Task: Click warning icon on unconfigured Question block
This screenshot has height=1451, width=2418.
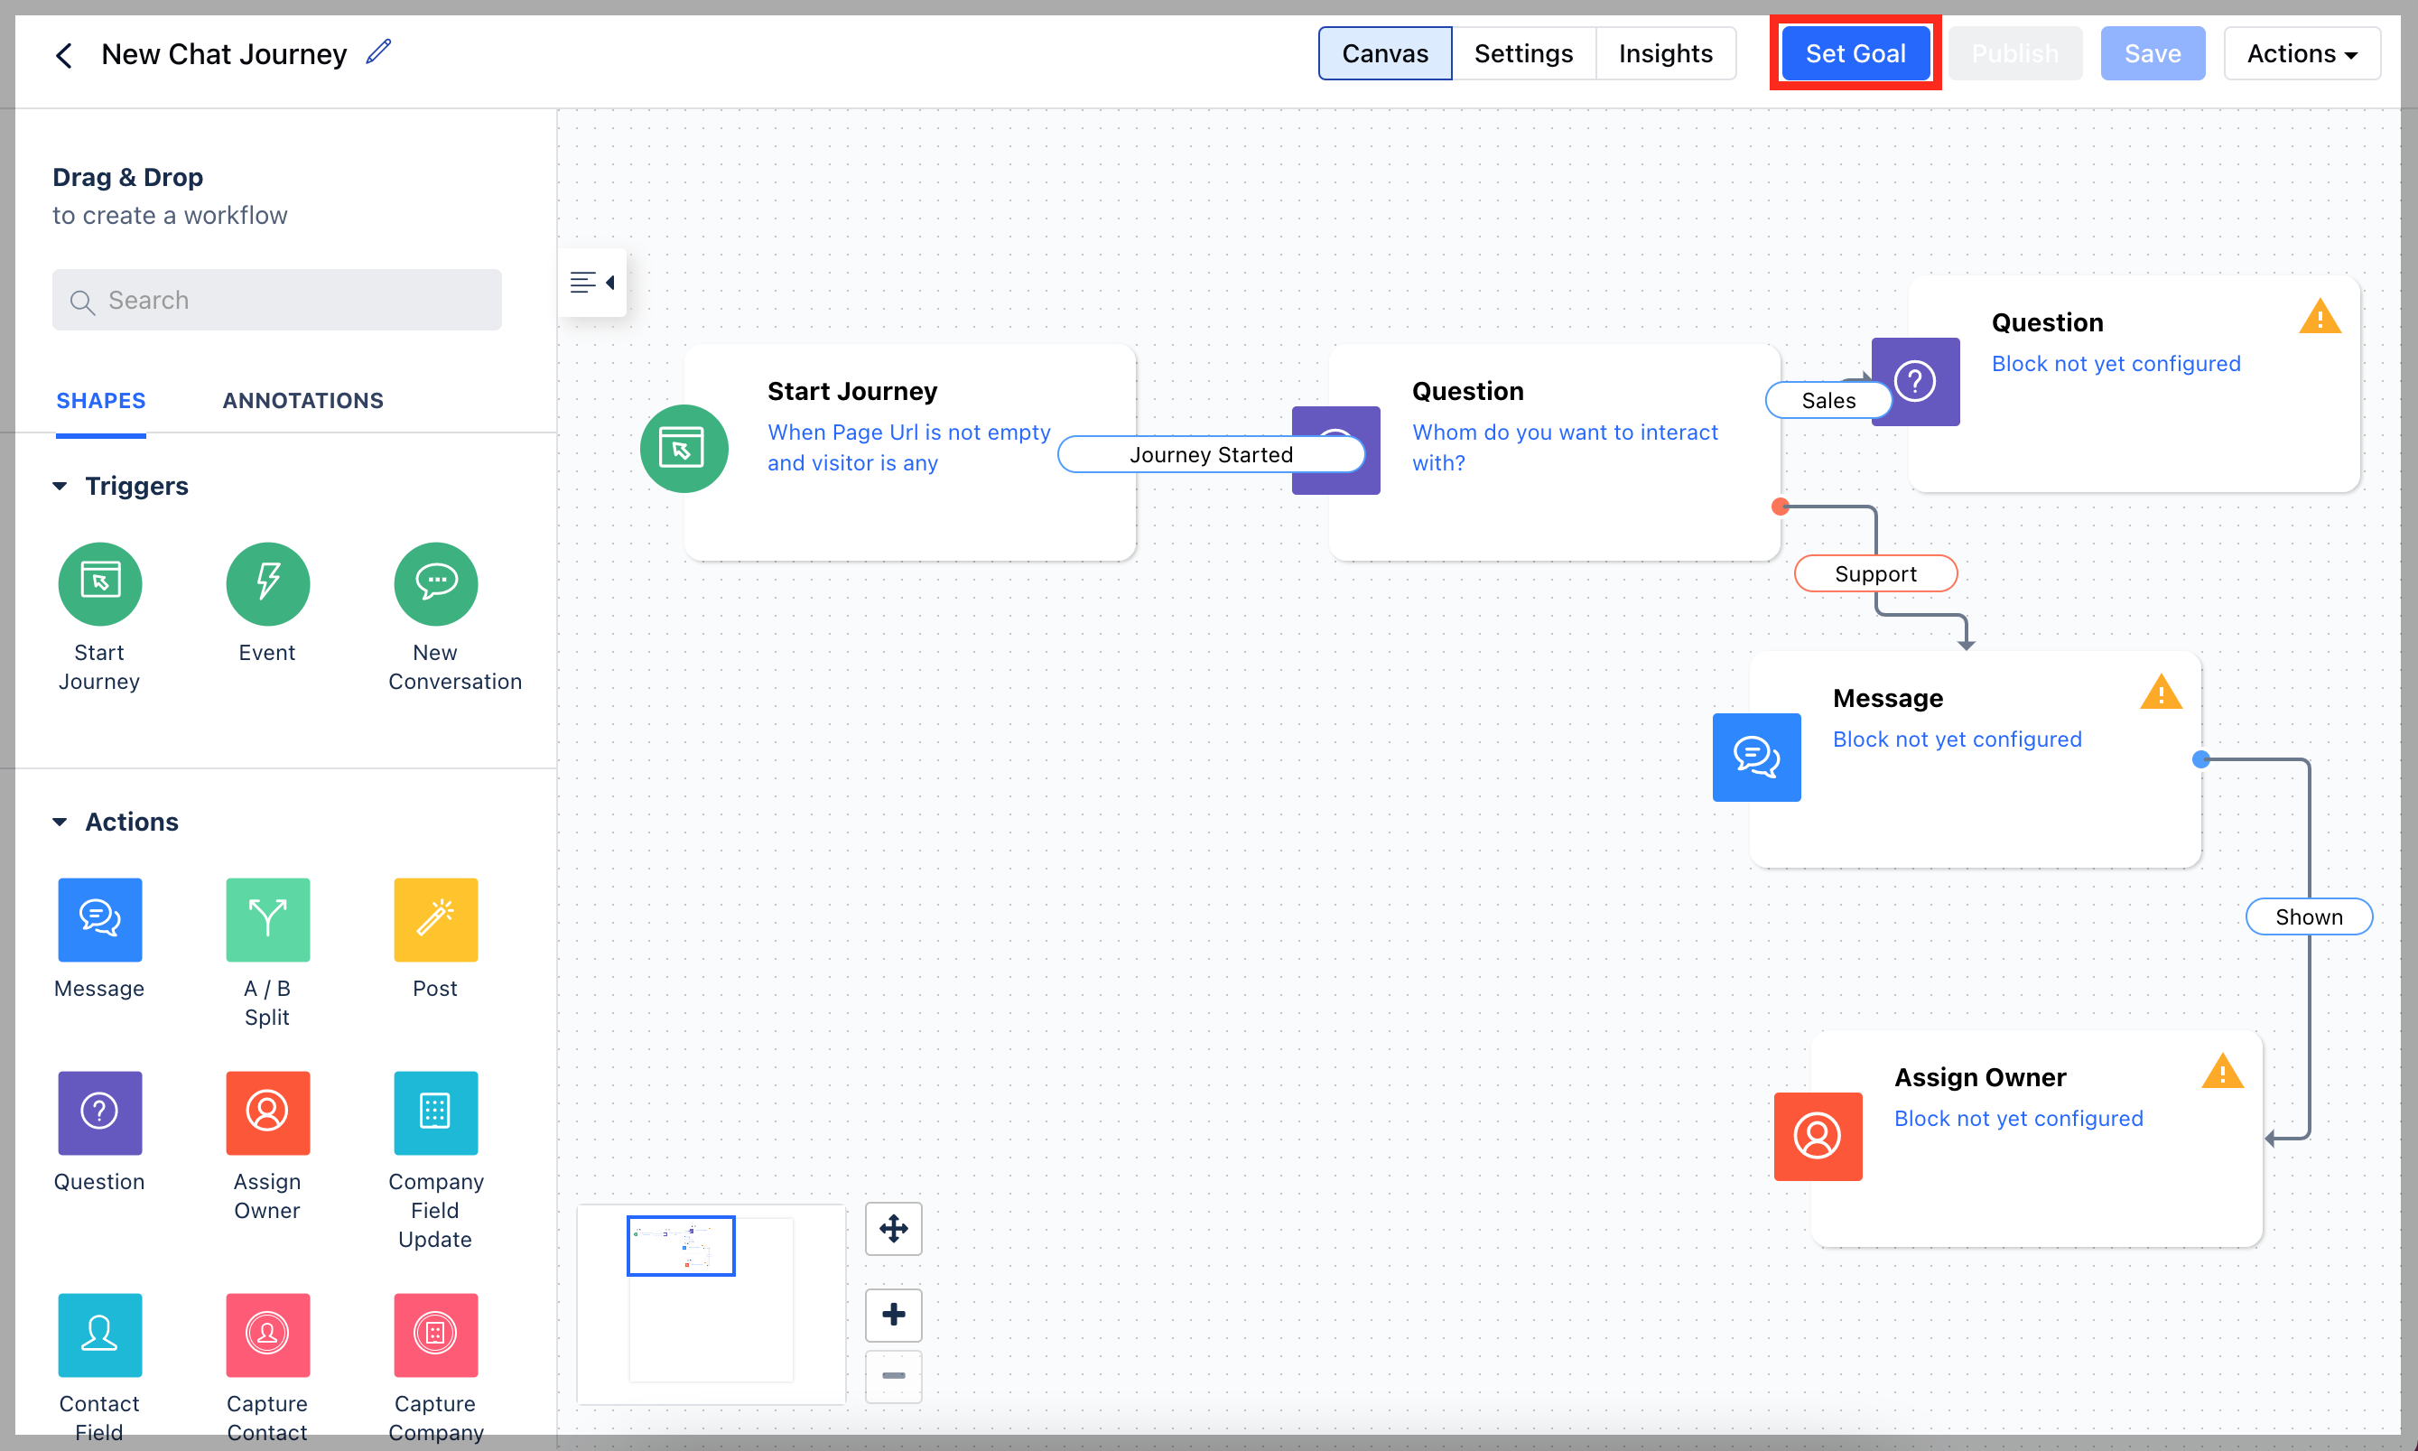Action: [x=2320, y=318]
